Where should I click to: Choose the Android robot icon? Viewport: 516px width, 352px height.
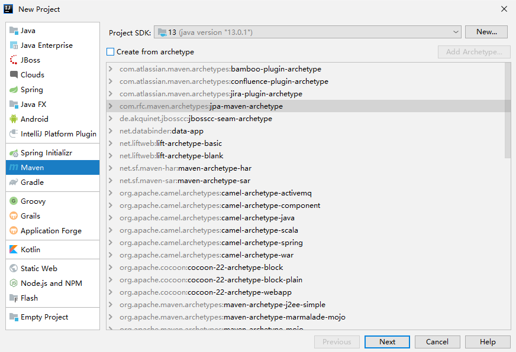14,119
